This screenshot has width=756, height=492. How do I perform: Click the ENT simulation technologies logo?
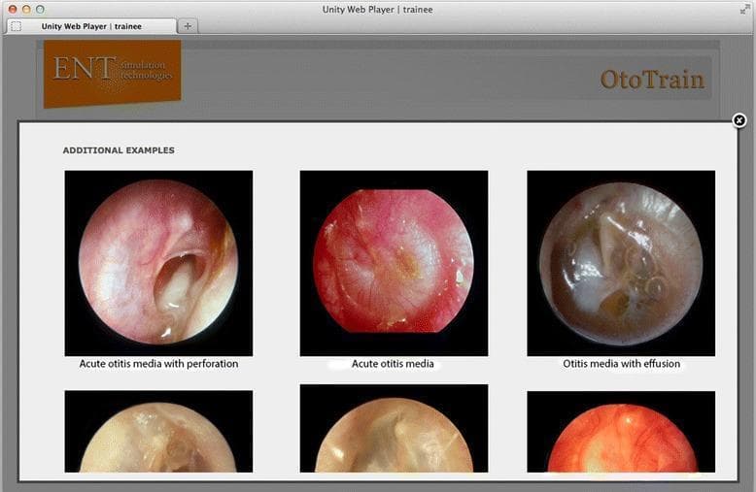click(113, 73)
